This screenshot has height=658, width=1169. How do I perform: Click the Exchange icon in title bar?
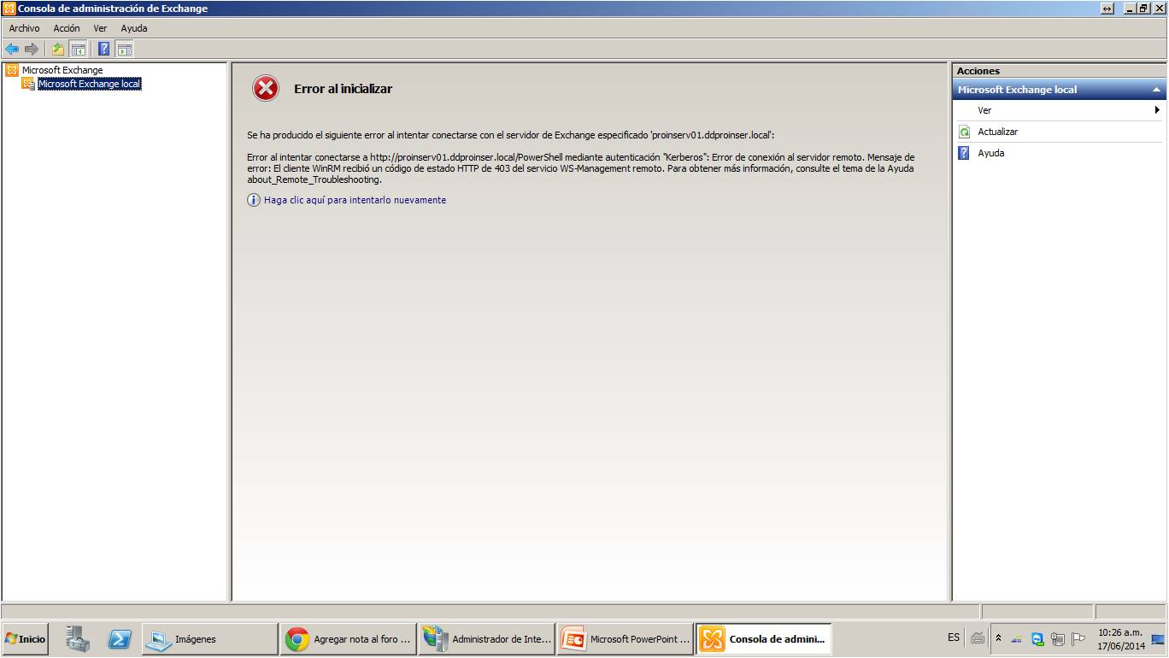[x=9, y=9]
